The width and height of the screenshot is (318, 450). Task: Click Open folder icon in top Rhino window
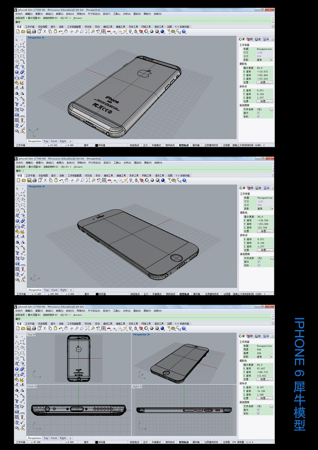pyautogui.click(x=23, y=31)
